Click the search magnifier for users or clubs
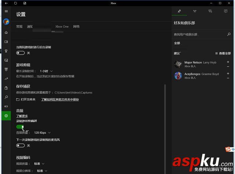235x174 pixels. click(x=229, y=34)
